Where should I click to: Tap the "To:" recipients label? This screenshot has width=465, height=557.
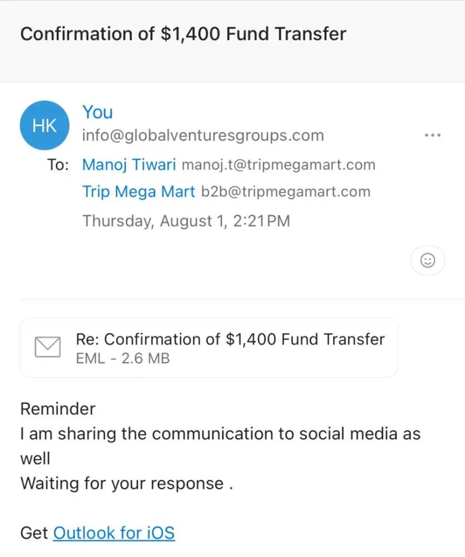[x=58, y=165]
